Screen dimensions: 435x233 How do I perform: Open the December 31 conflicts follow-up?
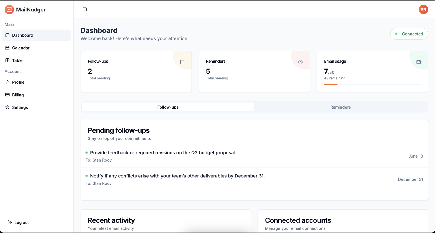tap(177, 176)
